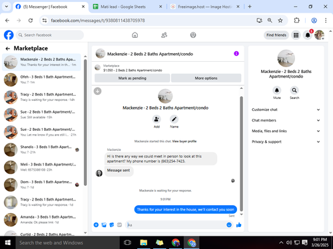Image resolution: width=333 pixels, height=249 pixels.
Task: Open the Meli 3 Beds 1 Bath conversation
Action: [41, 167]
